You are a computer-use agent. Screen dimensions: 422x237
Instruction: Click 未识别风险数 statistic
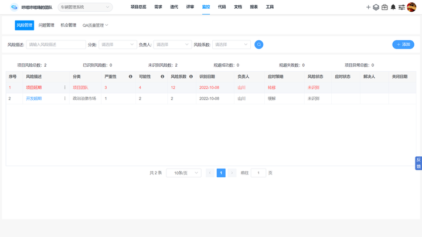(163, 65)
